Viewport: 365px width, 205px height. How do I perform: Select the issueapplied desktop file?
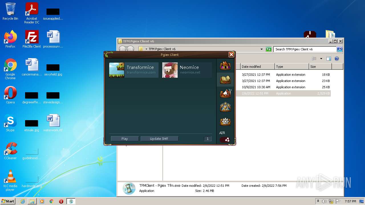point(53,14)
